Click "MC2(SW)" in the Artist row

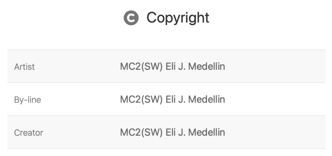pyautogui.click(x=141, y=66)
